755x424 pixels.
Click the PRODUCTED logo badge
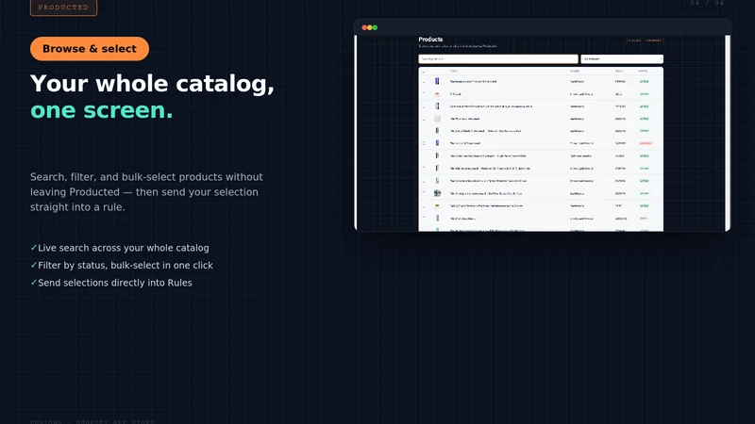tap(63, 8)
